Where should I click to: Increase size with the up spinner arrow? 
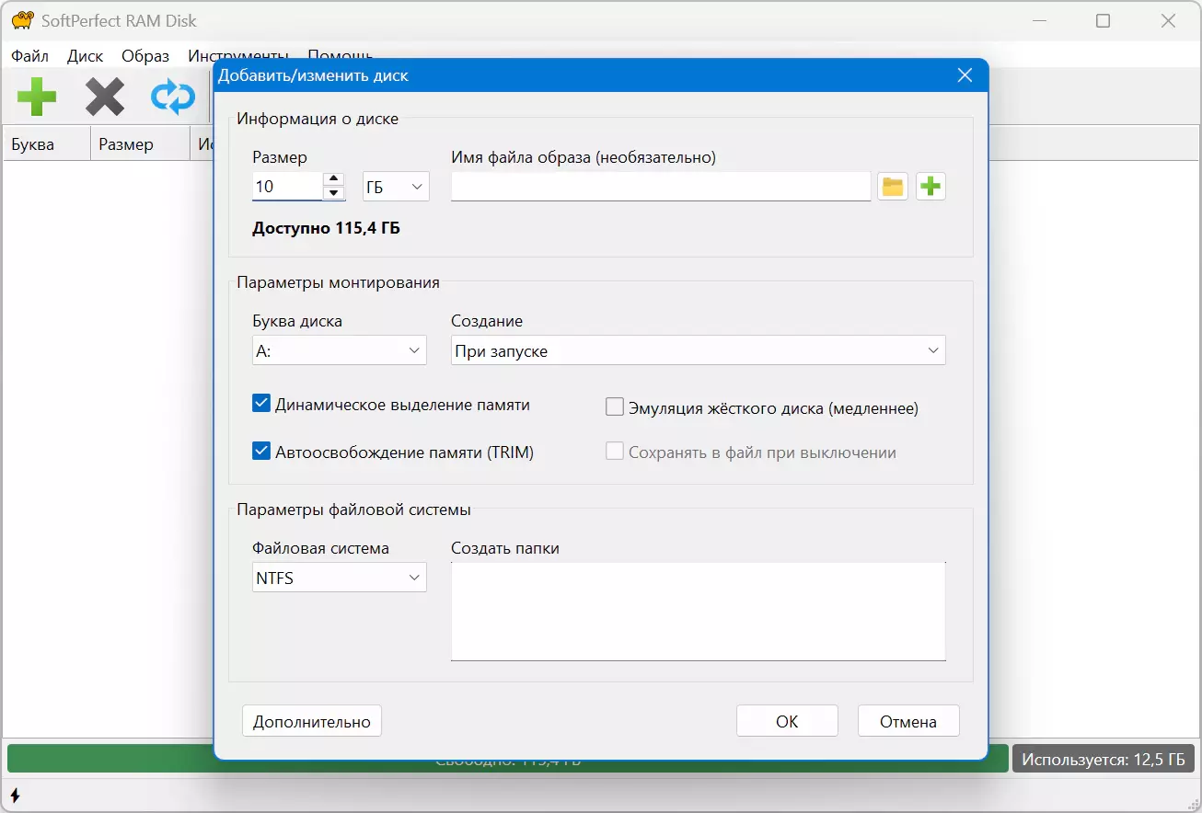335,179
